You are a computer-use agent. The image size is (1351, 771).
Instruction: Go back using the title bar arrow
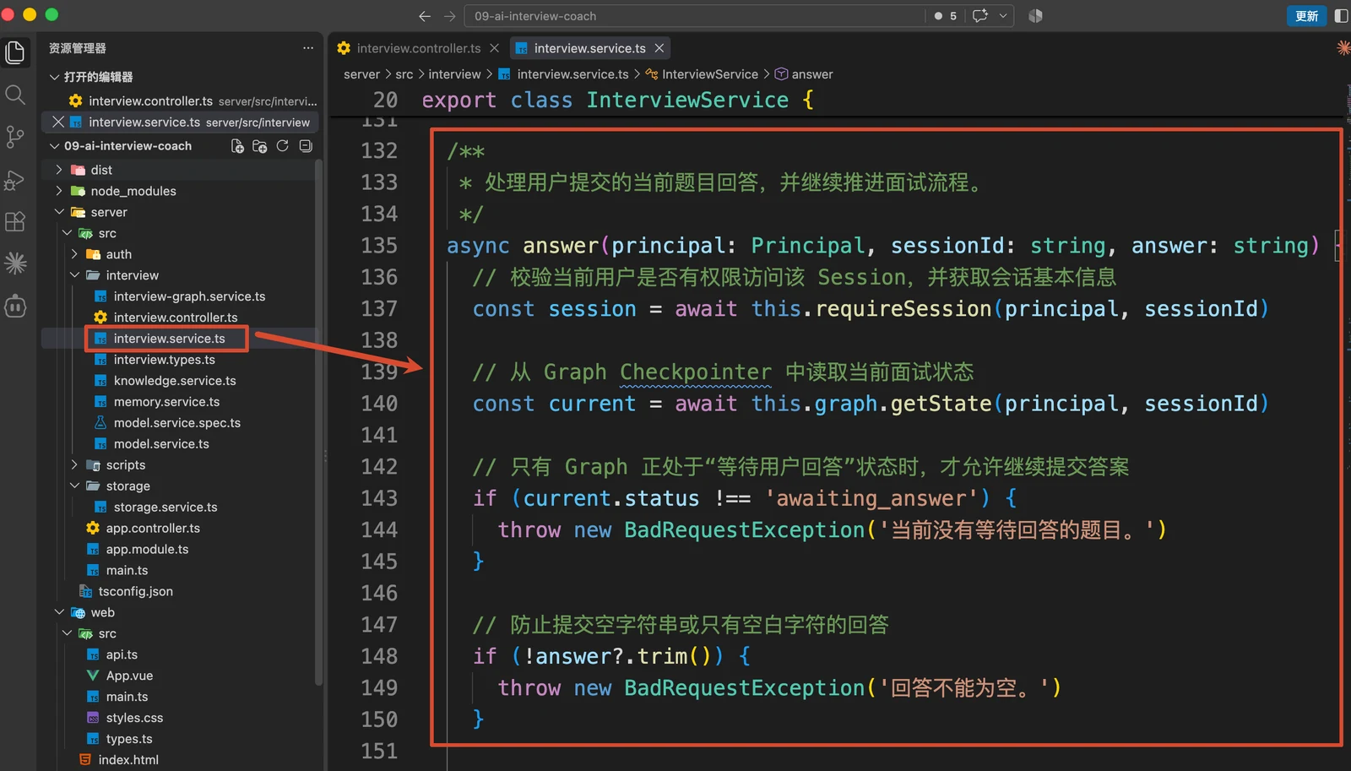coord(425,16)
